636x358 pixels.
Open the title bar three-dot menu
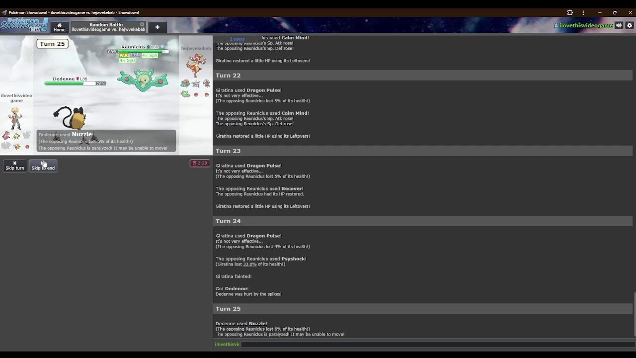coord(583,12)
